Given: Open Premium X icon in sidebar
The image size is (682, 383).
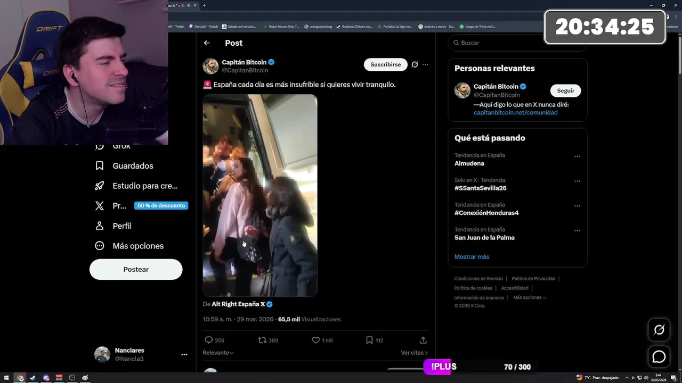Looking at the screenshot, I should (100, 206).
